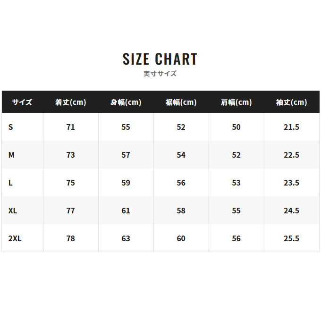Viewport: 321px width, 321px height.
Task: Click the 55 shoulder width for XL
Action: tap(237, 211)
